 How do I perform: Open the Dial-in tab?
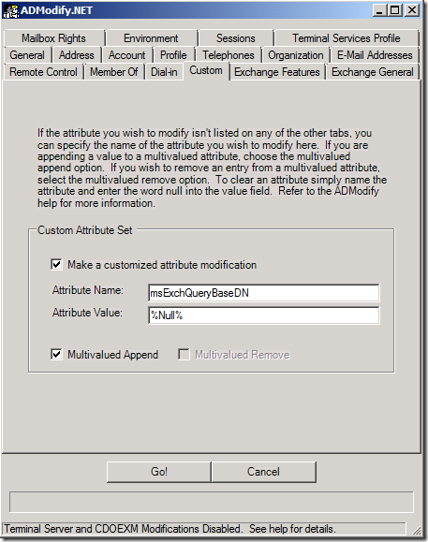coord(164,72)
